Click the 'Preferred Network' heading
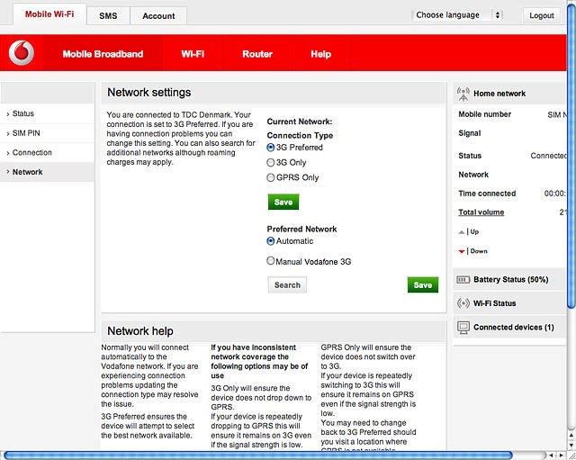The width and height of the screenshot is (576, 460). (x=302, y=229)
